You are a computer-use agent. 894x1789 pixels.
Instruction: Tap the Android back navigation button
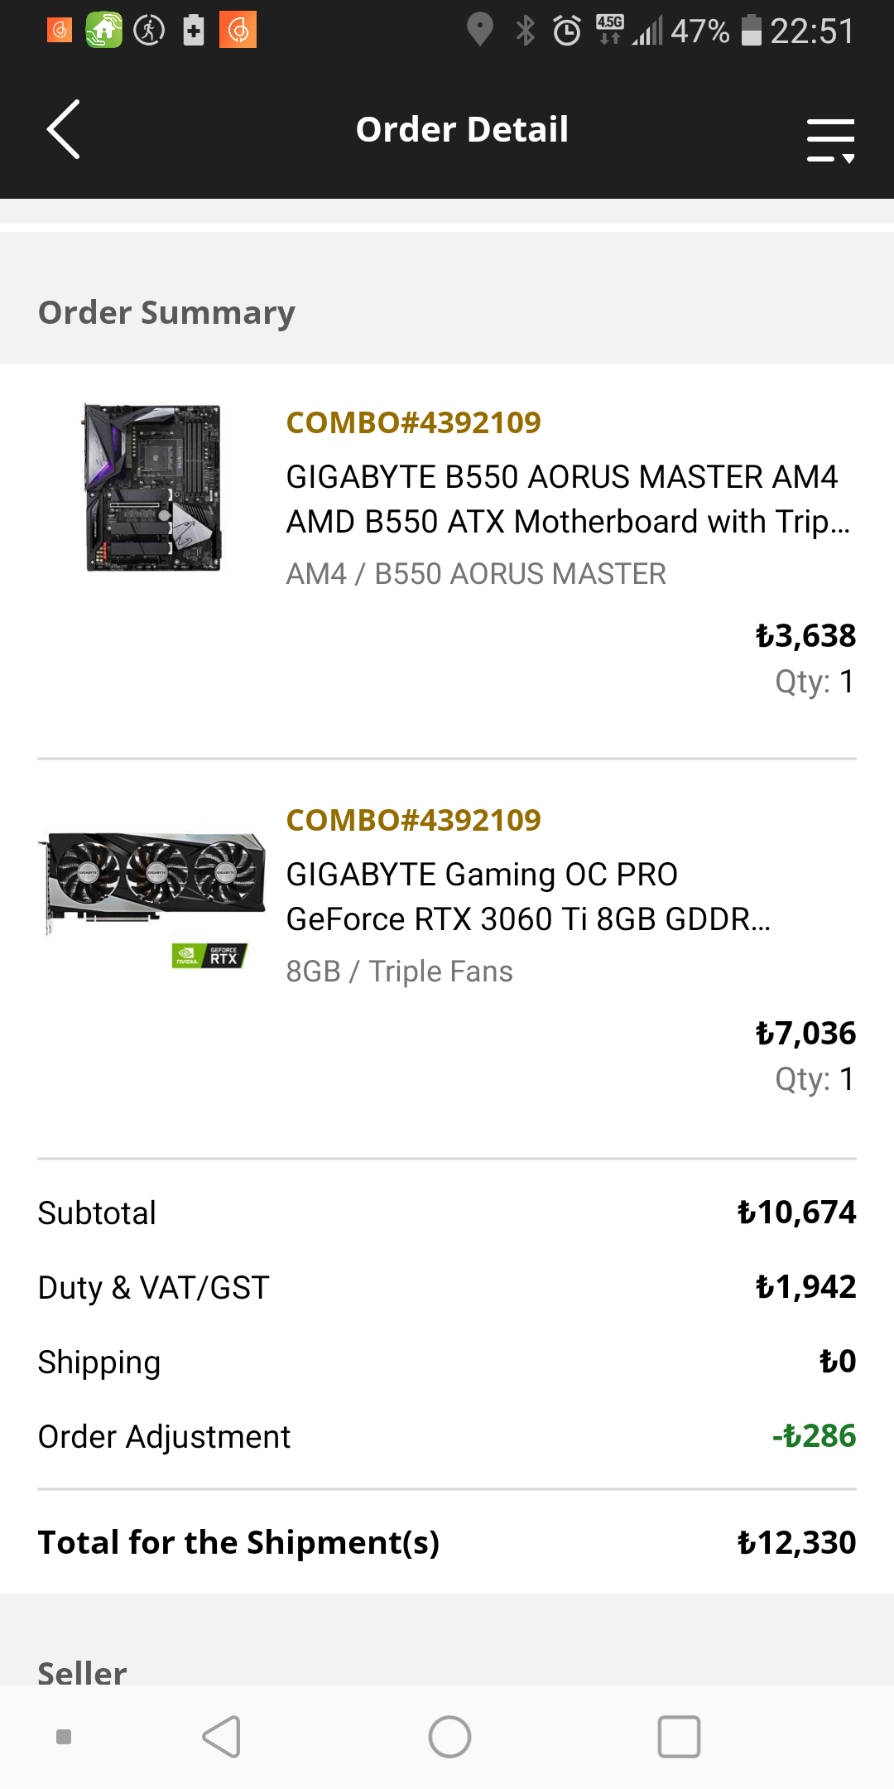[x=222, y=1736]
